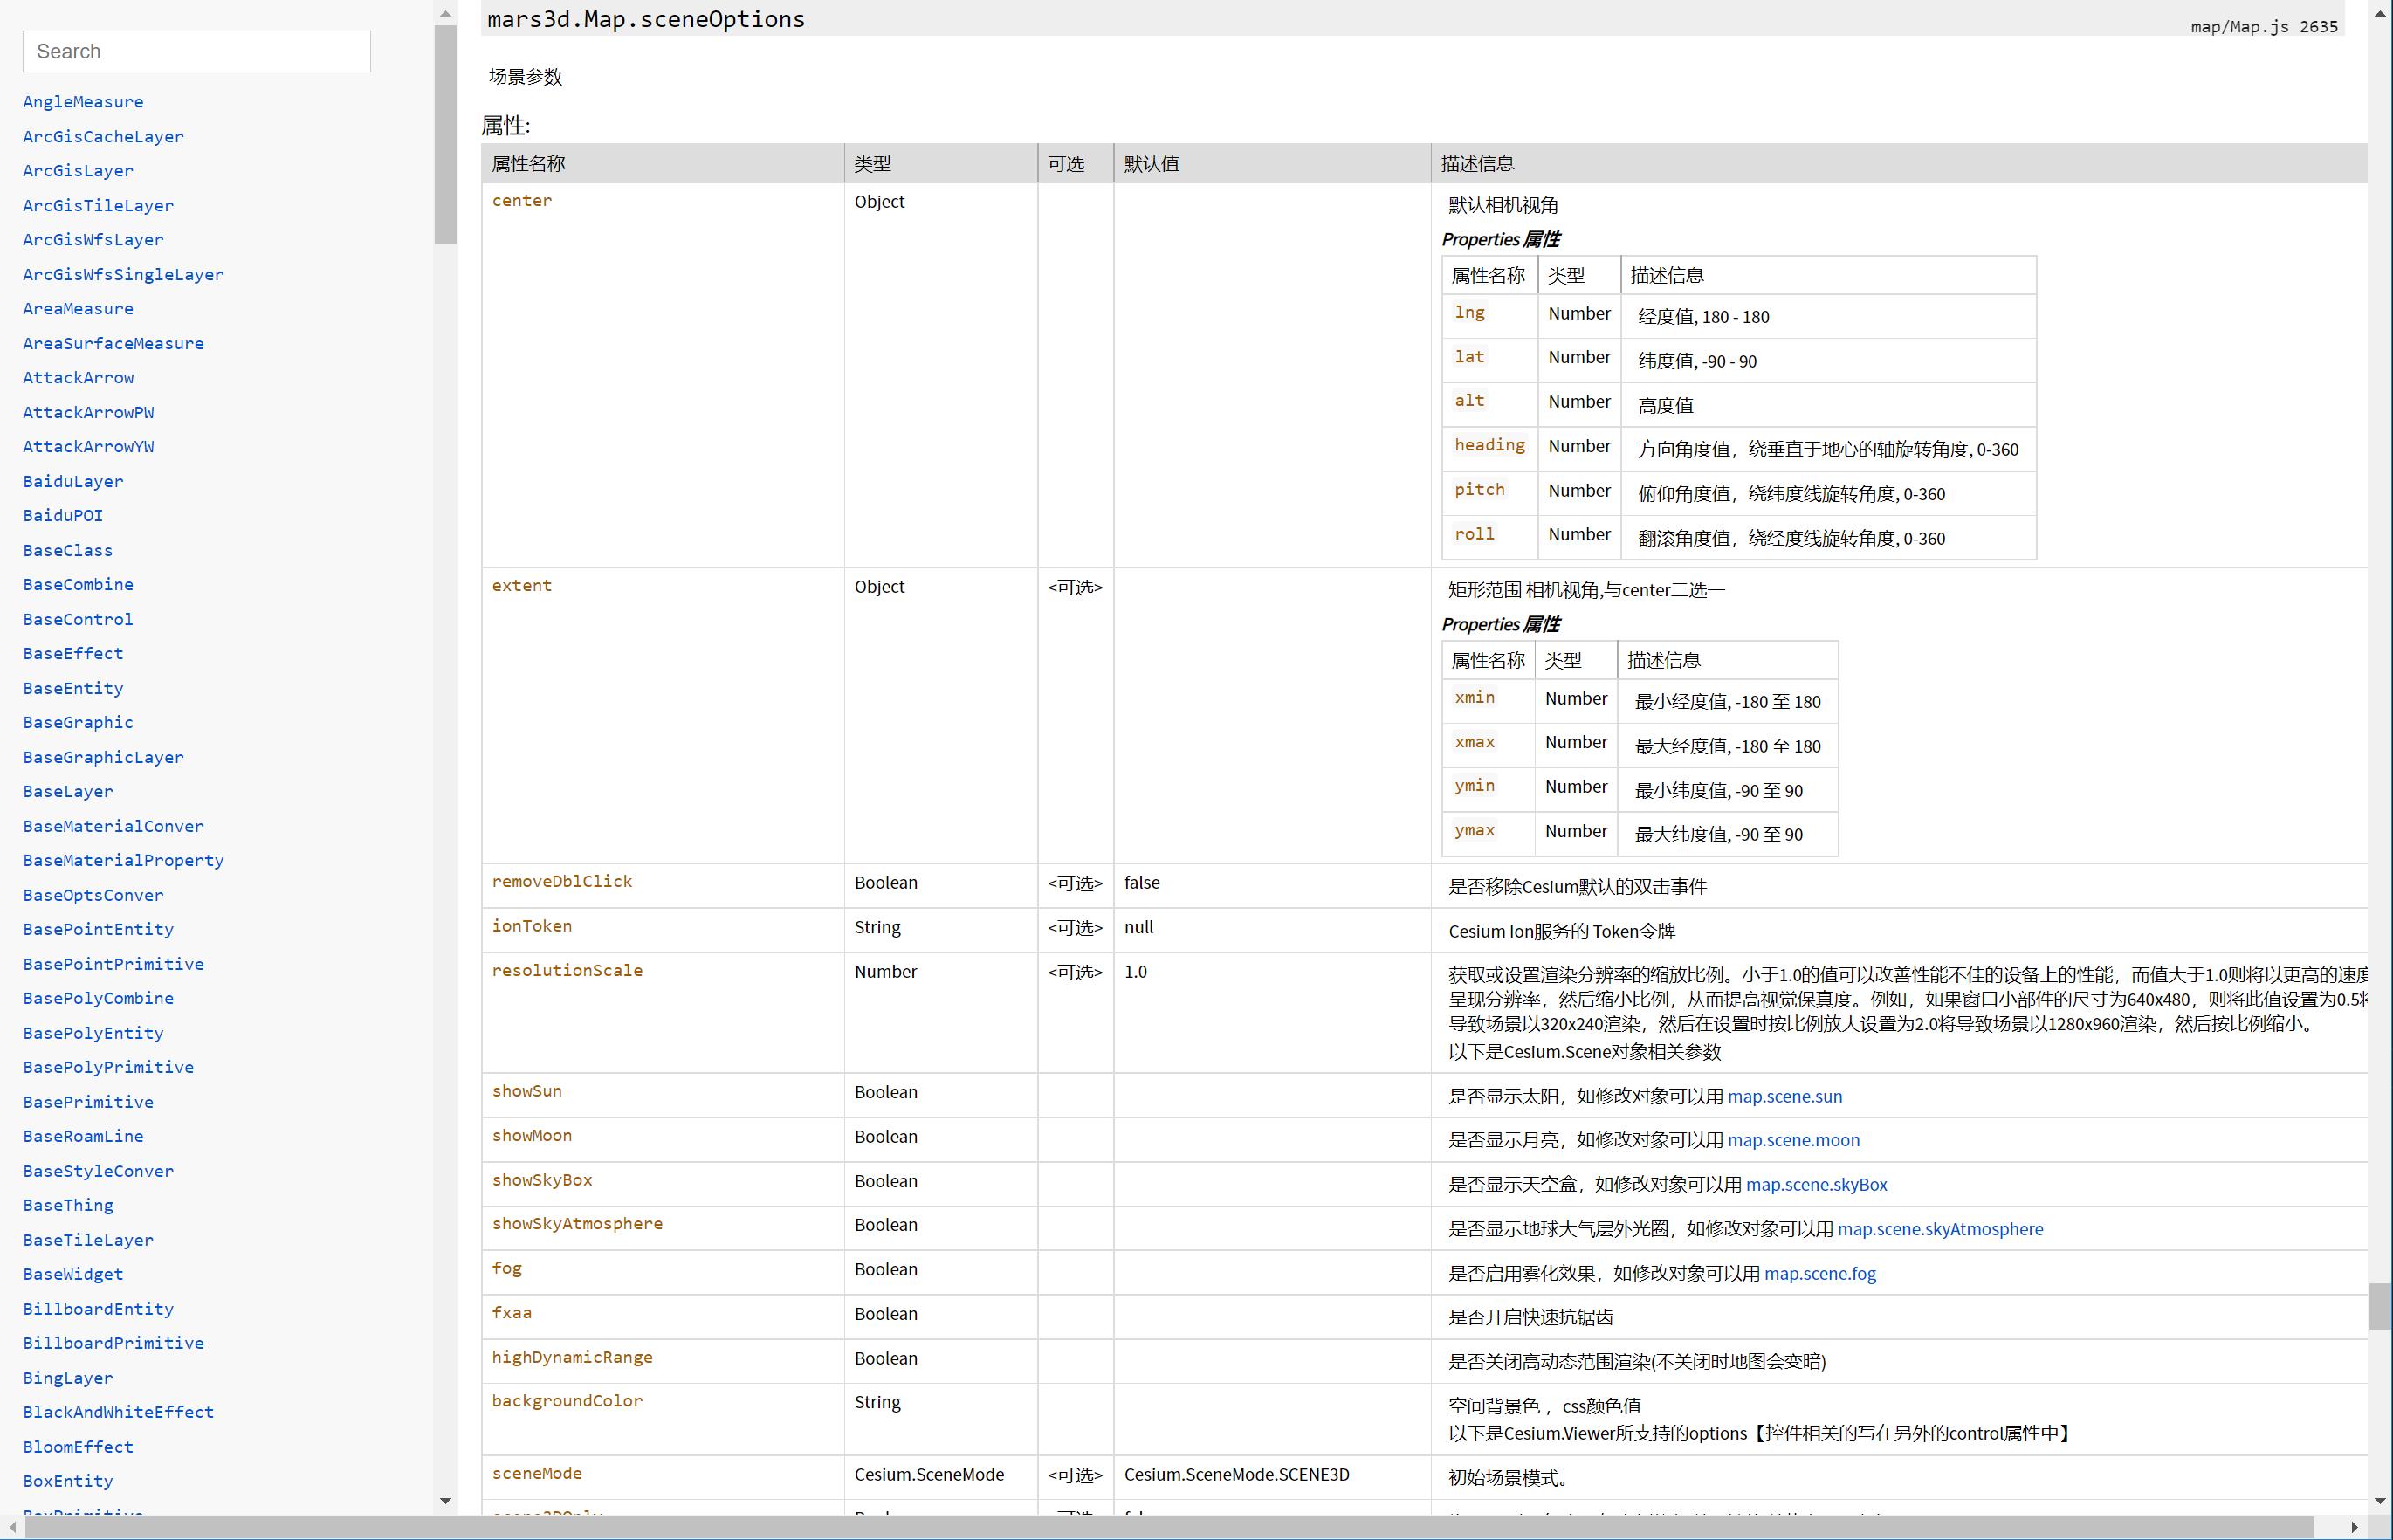
Task: Open BoxEntity link
Action: click(68, 1482)
